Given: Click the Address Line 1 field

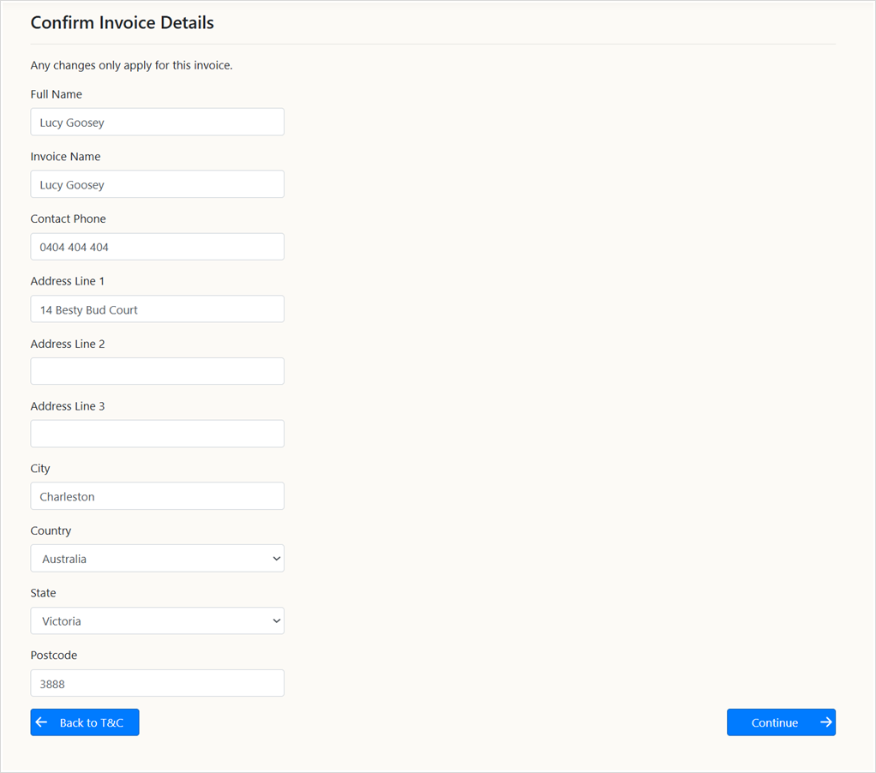Looking at the screenshot, I should [x=157, y=309].
